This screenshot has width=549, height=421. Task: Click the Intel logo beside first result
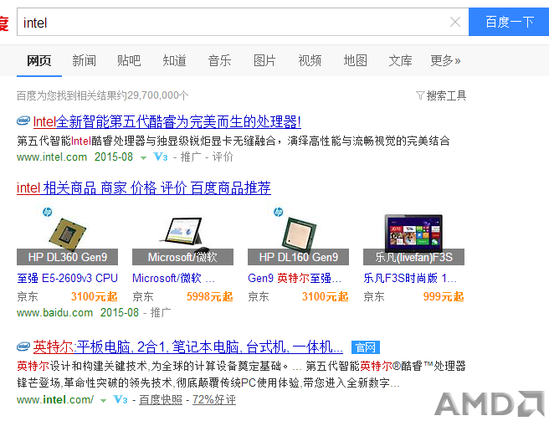(x=23, y=121)
